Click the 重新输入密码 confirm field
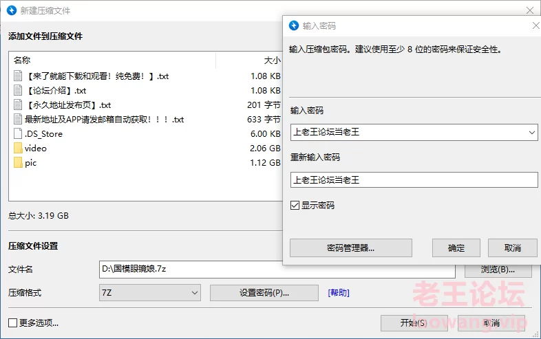Viewport: 541px width, 339px height. (414, 180)
